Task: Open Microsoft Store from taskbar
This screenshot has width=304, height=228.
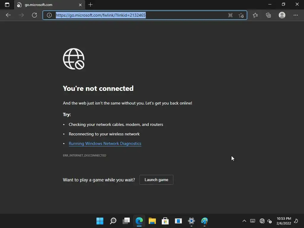Action: click(165, 221)
